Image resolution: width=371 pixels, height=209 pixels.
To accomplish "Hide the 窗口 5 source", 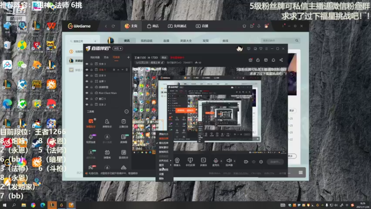I will (x=87, y=99).
